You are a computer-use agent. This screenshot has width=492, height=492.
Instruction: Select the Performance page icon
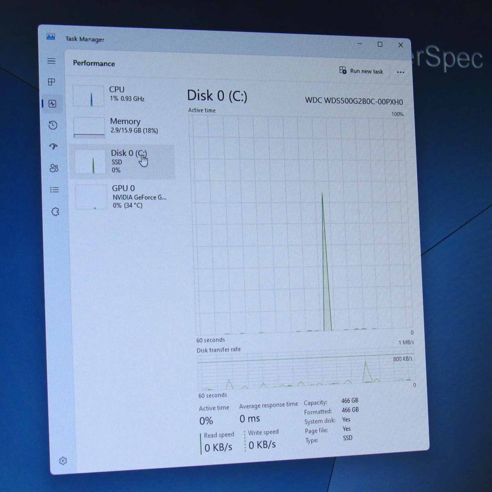click(x=53, y=104)
